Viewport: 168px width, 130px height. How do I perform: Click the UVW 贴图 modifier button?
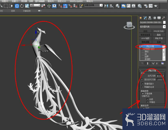click(x=146, y=38)
